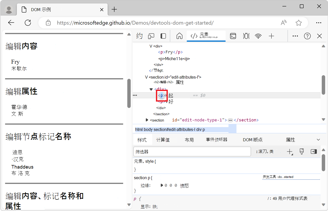Switch to the DOM 断点 tab

[253, 140]
